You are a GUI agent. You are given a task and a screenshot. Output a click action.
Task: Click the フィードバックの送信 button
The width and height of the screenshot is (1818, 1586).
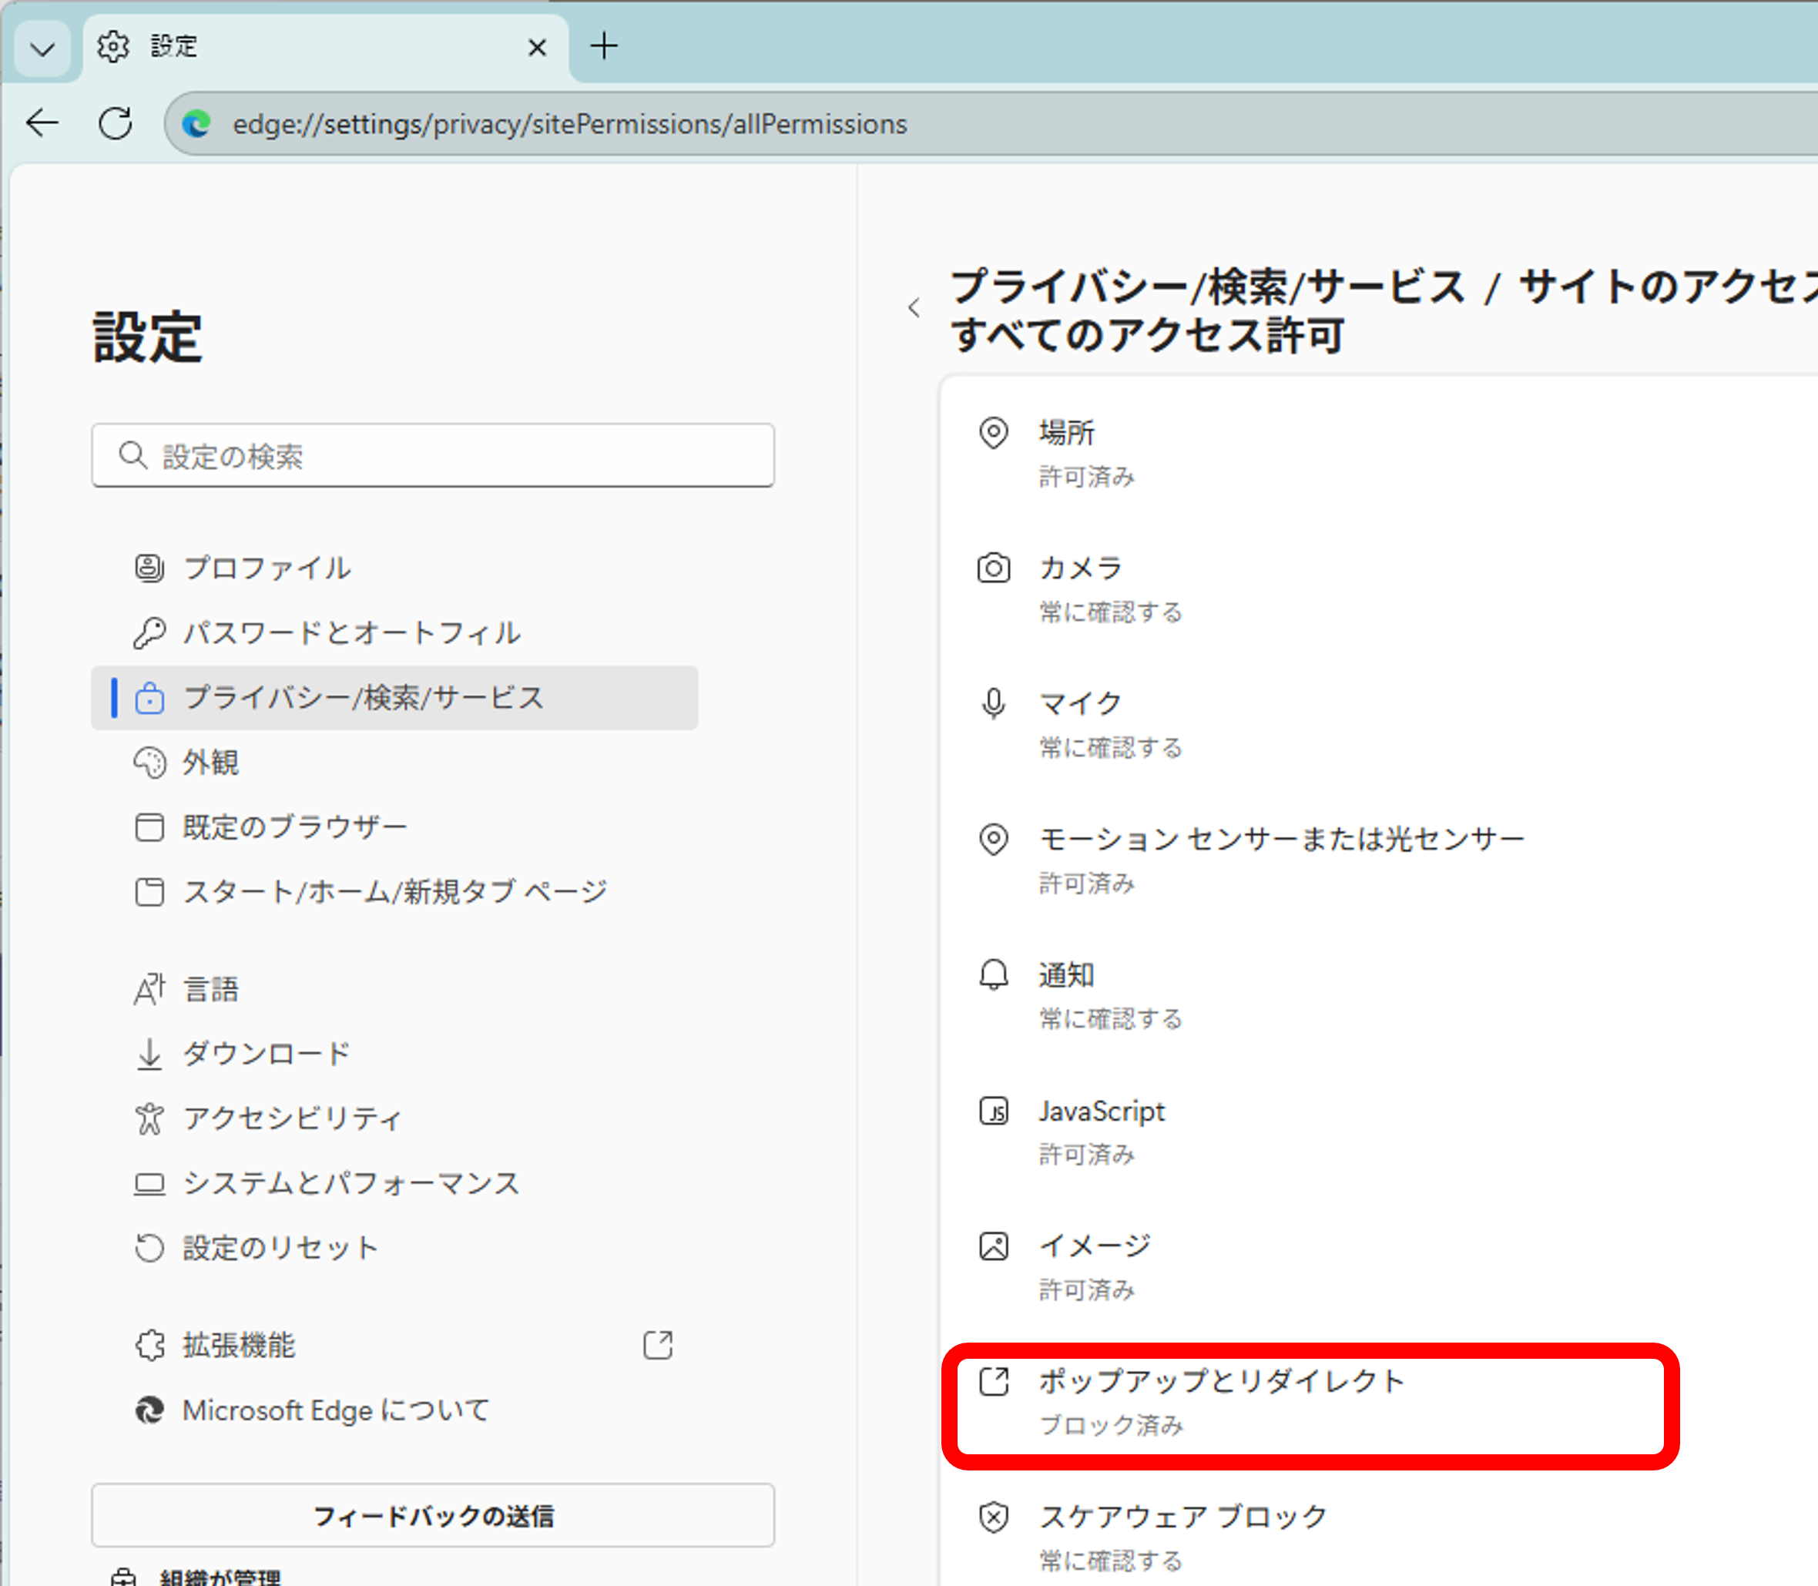click(x=433, y=1515)
